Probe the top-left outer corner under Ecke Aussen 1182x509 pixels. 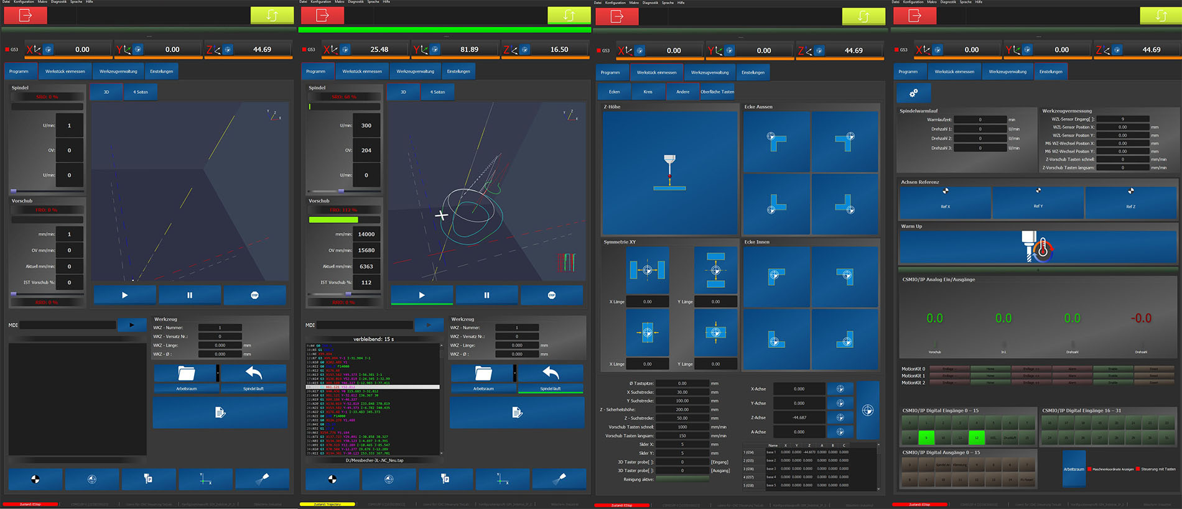click(x=776, y=142)
